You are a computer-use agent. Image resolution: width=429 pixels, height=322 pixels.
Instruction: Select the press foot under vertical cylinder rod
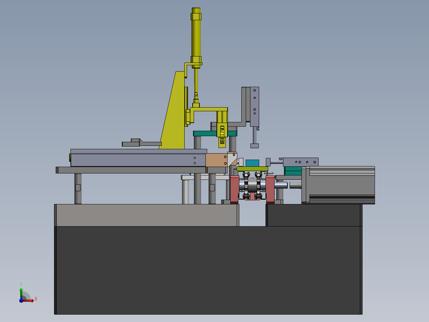[x=254, y=146]
